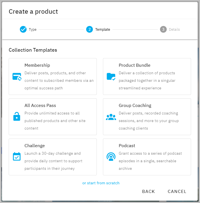Click the 'Create a product' title
This screenshot has height=203, width=200.
pos(33,12)
